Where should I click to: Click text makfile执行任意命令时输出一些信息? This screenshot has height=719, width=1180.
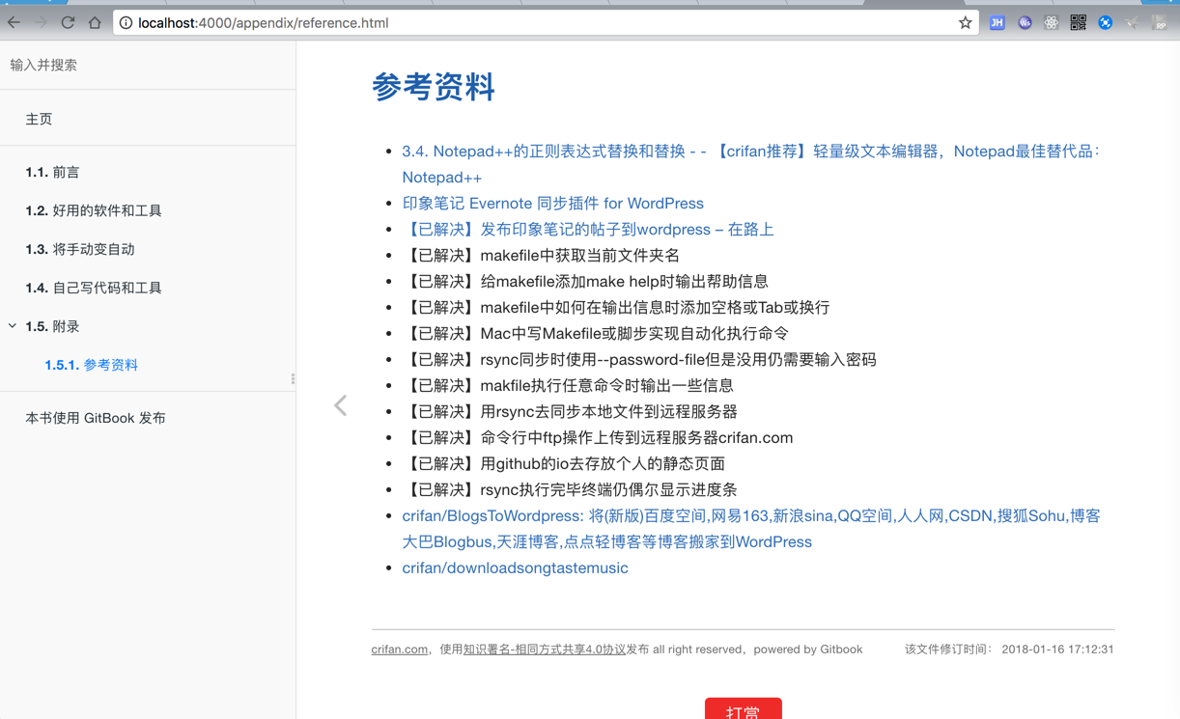click(x=606, y=386)
